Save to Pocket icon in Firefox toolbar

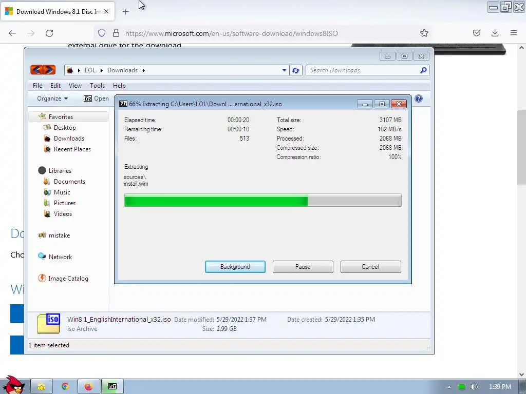tap(476, 33)
